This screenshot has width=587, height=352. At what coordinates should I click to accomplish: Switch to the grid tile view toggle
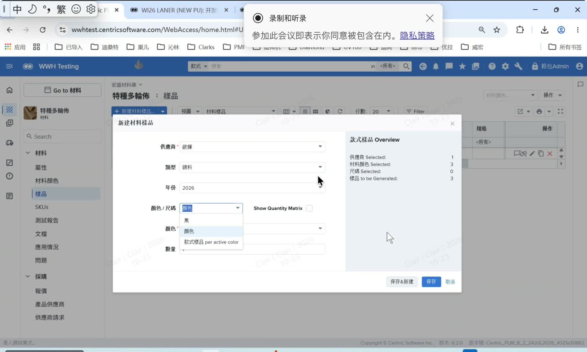coord(315,112)
